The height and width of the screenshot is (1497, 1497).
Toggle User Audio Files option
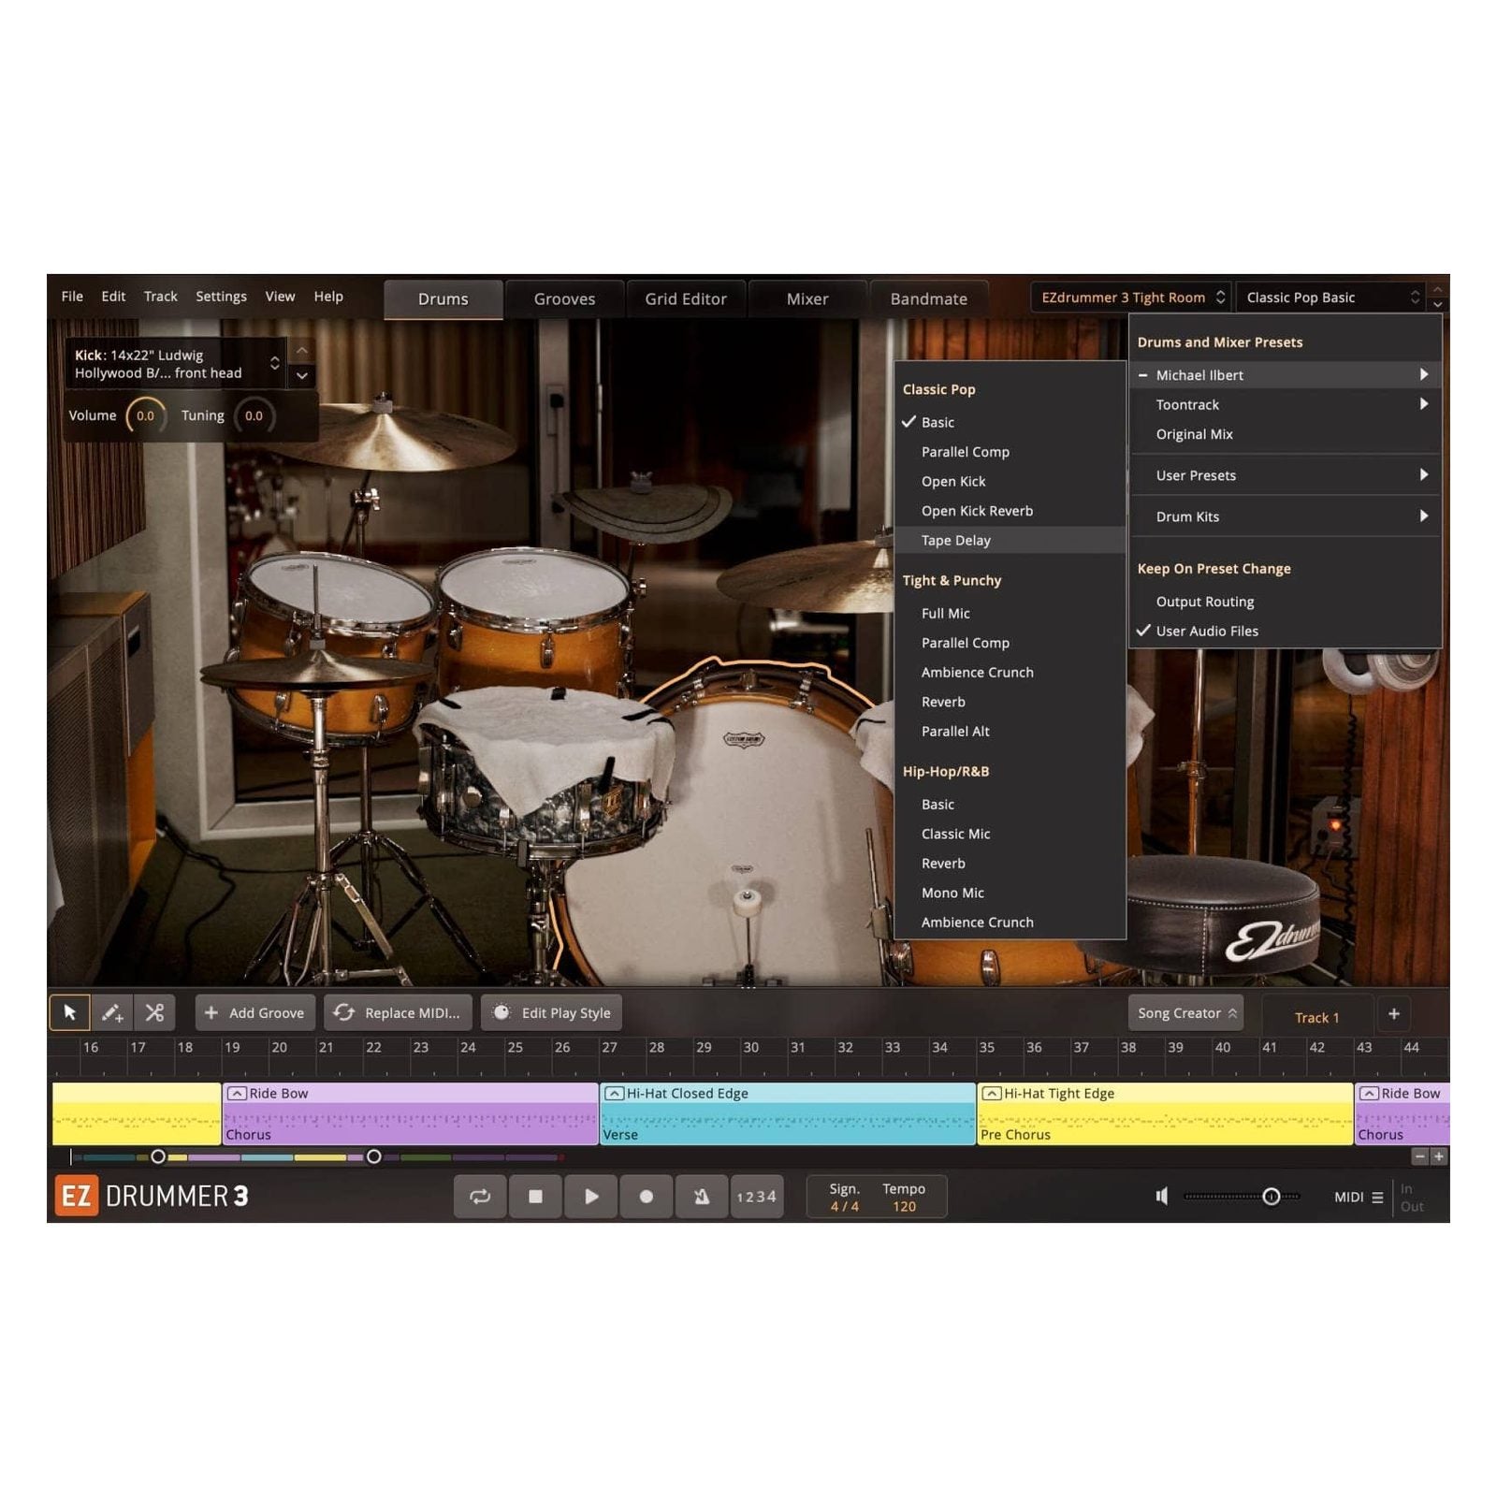tap(1206, 632)
